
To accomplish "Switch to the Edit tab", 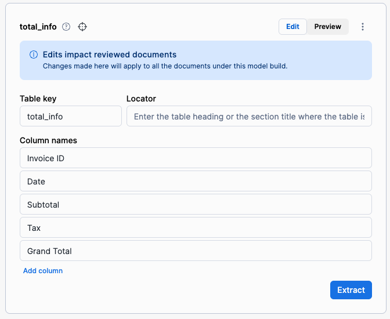I will click(x=292, y=27).
